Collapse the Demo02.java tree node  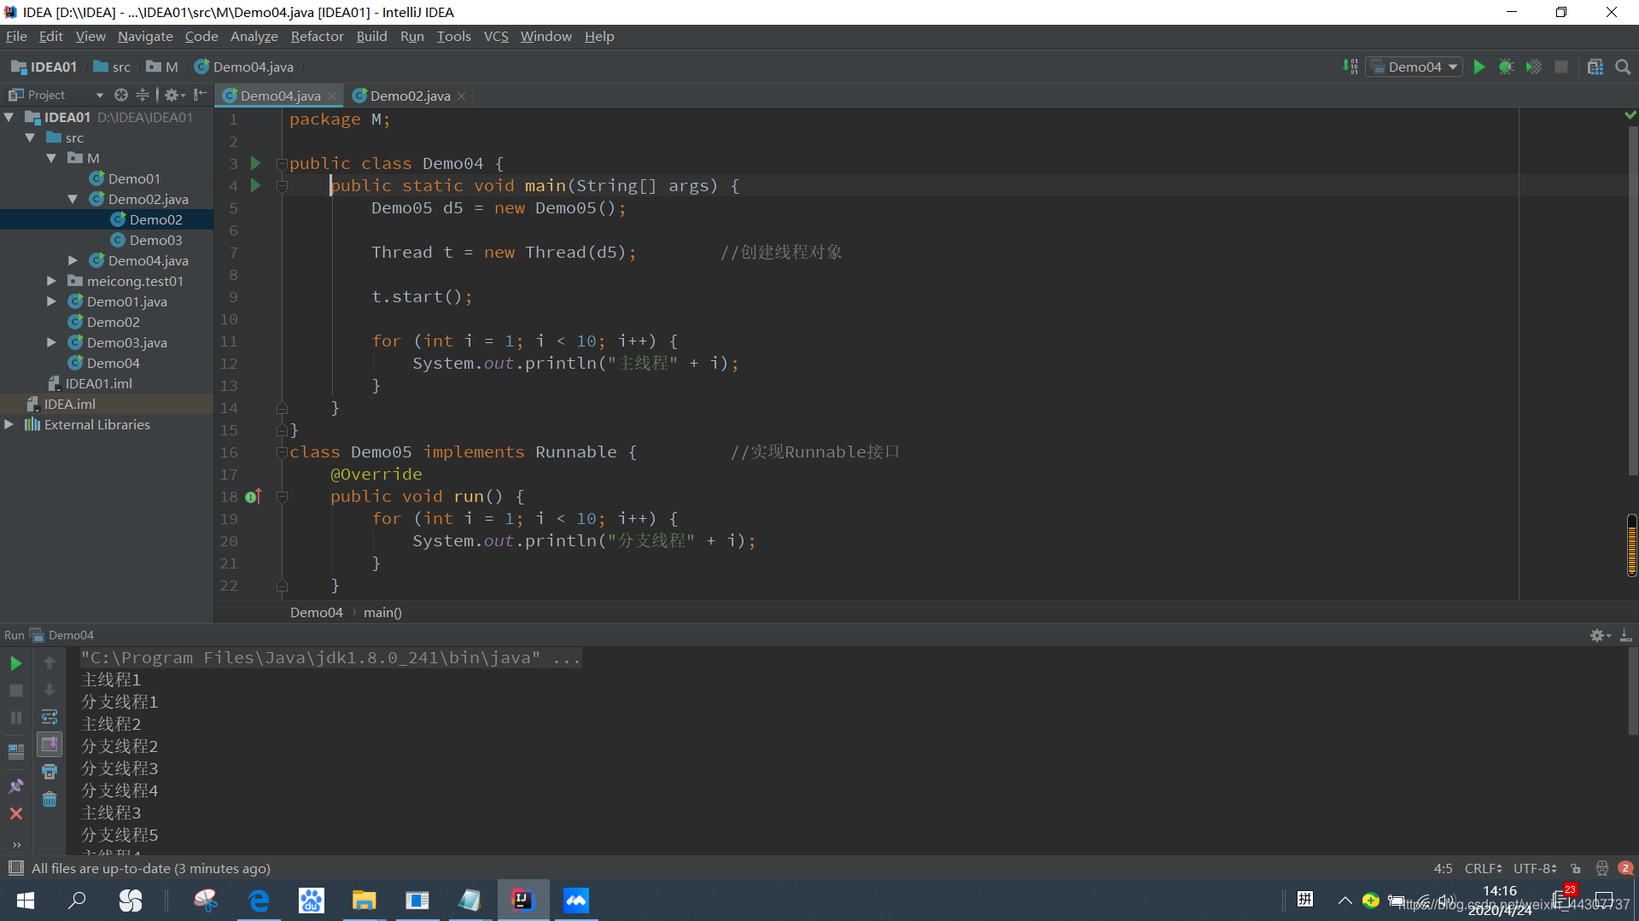click(73, 199)
